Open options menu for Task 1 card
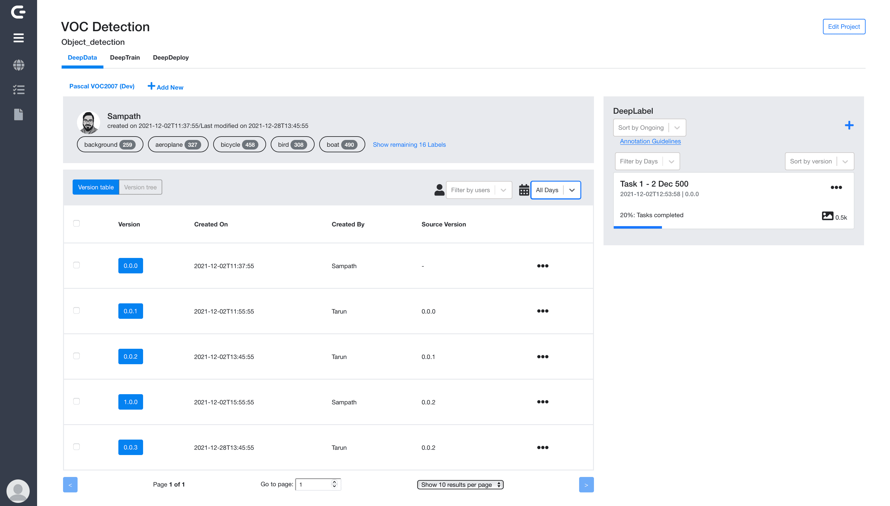 tap(836, 187)
